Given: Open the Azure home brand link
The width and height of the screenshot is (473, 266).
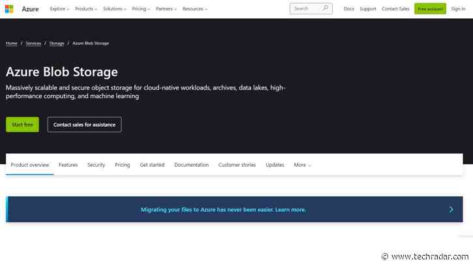Looking at the screenshot, I should pyautogui.click(x=30, y=9).
